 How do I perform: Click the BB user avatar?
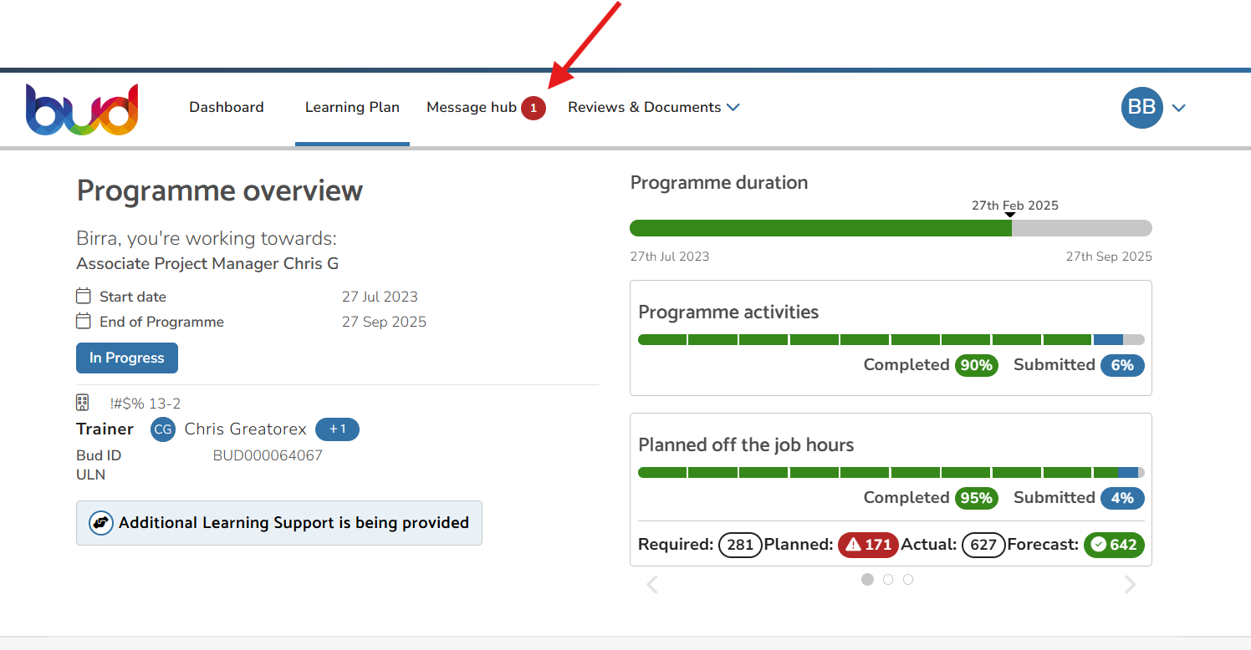tap(1142, 108)
